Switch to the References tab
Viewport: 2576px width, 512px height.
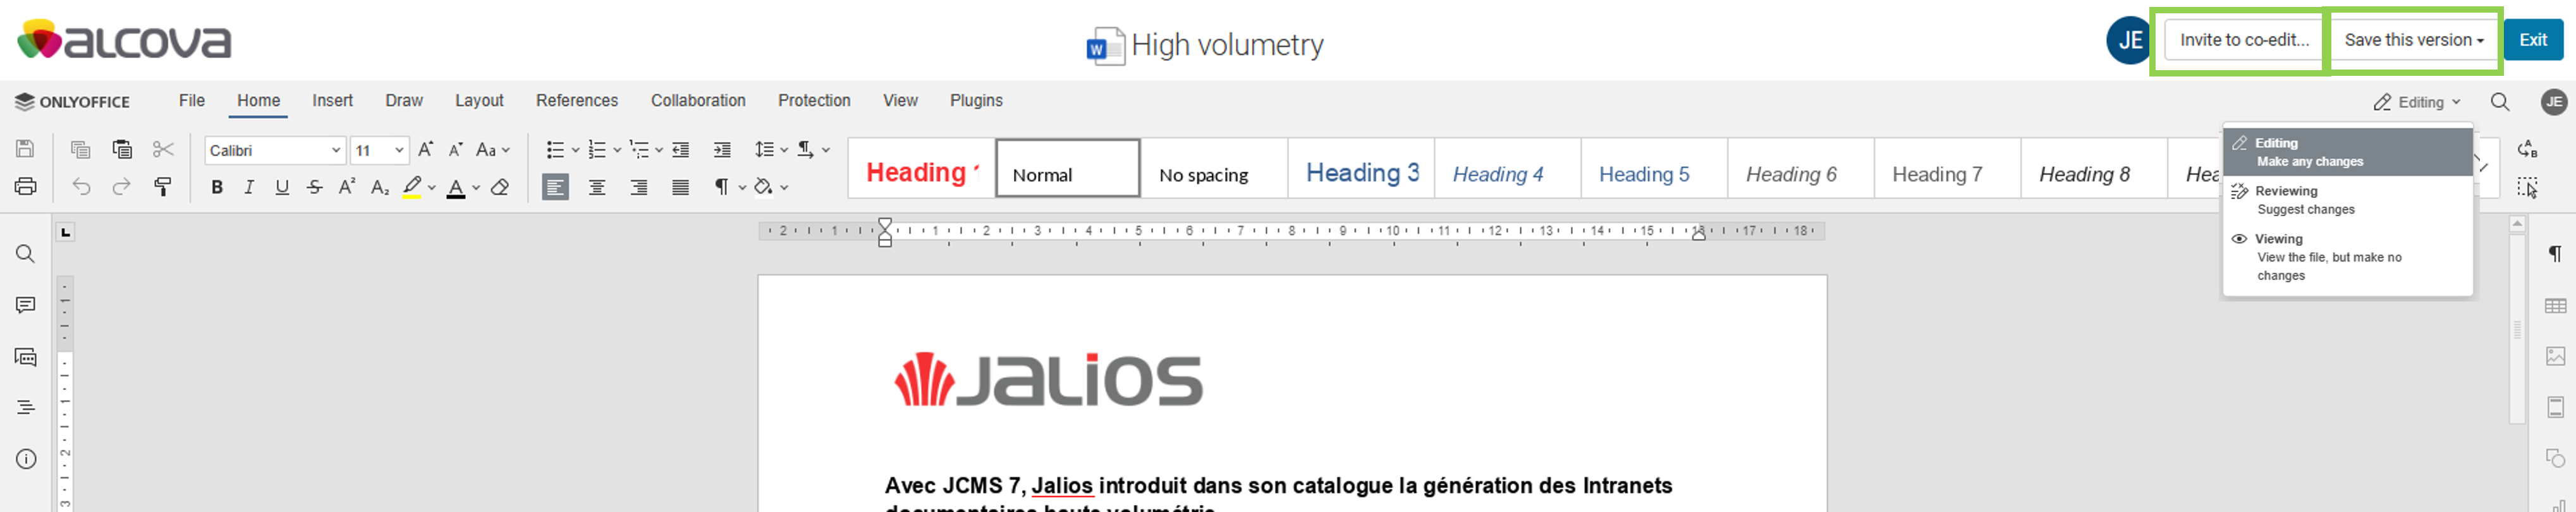[x=577, y=101]
